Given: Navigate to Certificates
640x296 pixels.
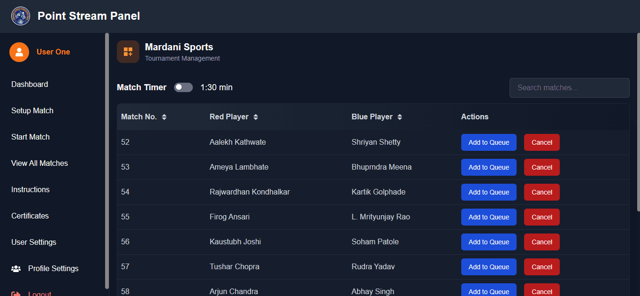Looking at the screenshot, I should click(x=30, y=216).
